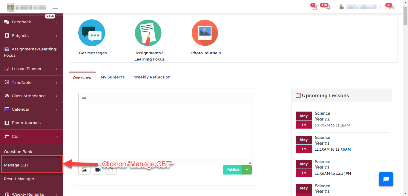The height and width of the screenshot is (196, 408).
Task: Click the TimeTable clock icon
Action: (x=7, y=82)
